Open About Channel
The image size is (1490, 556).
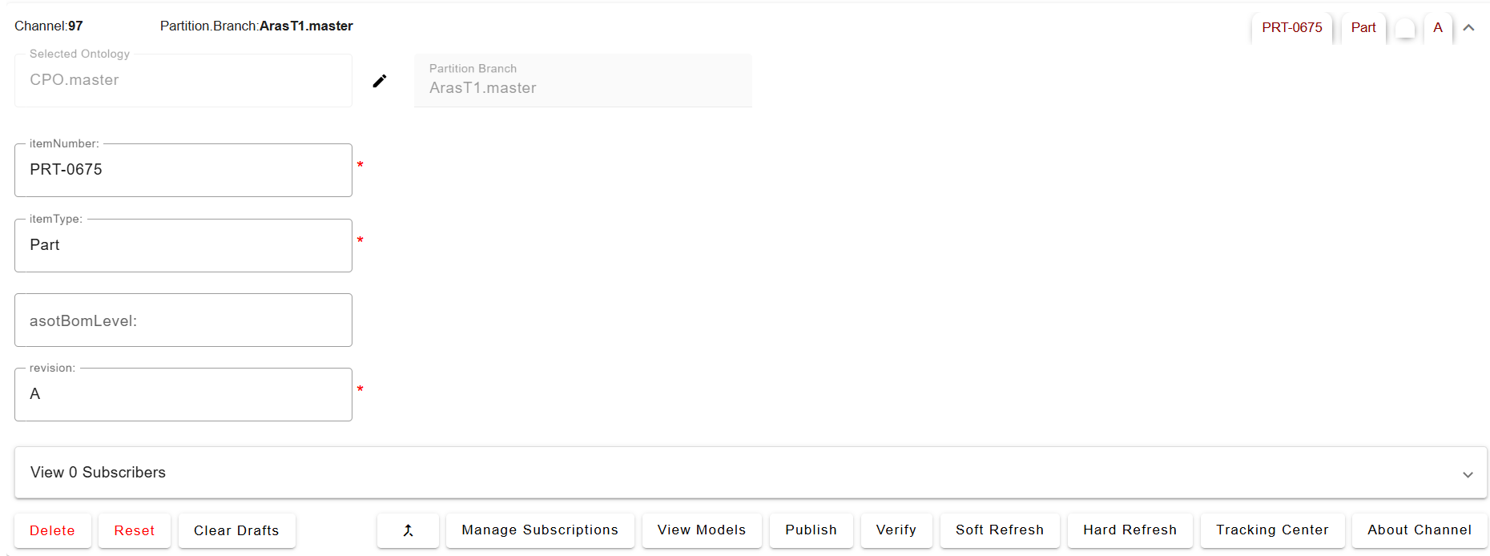coord(1419,530)
